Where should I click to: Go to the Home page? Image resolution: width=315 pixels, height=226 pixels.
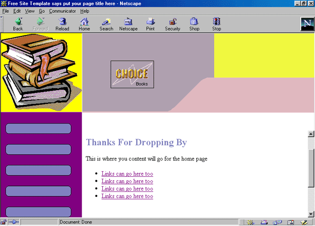(x=84, y=24)
